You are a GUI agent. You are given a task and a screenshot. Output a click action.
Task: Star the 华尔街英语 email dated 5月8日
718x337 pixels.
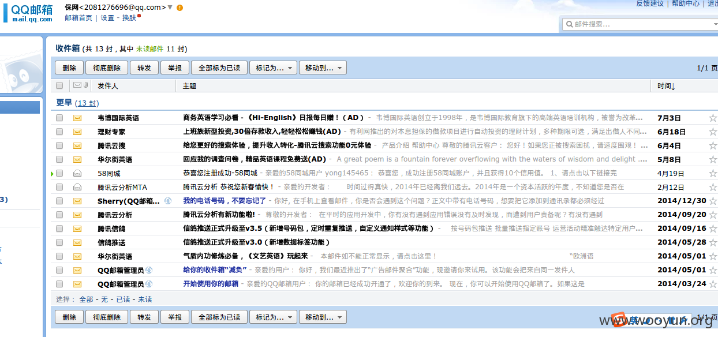[713, 159]
